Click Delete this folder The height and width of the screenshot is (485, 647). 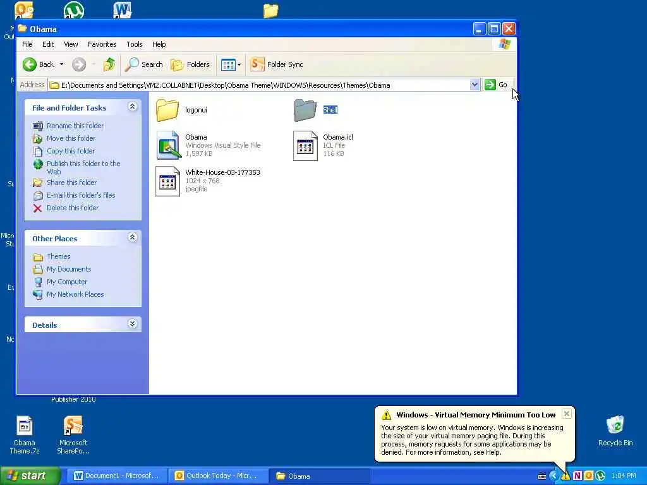tap(73, 208)
